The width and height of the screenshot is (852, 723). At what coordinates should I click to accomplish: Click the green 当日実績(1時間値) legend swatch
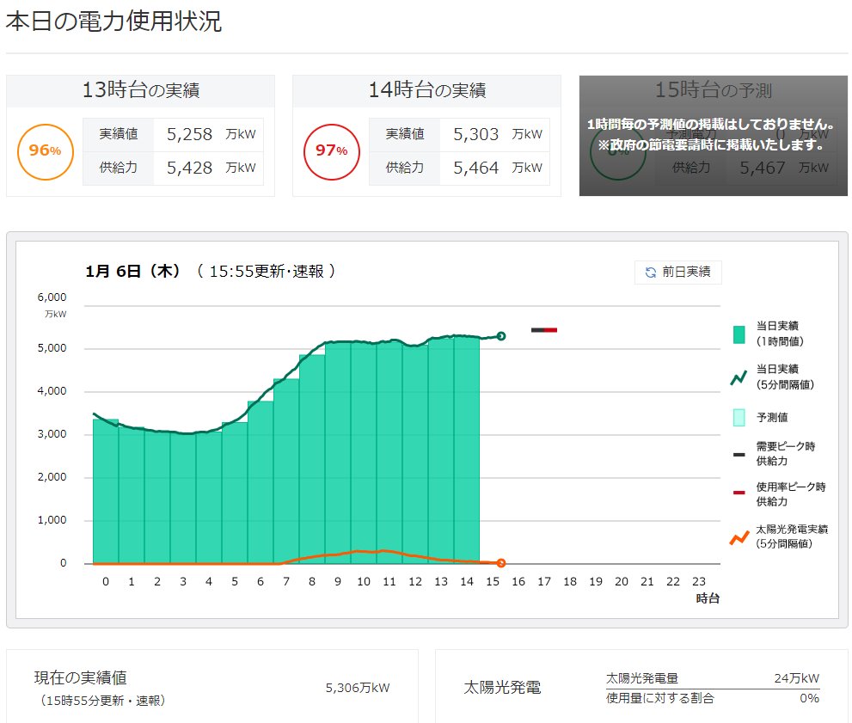[739, 334]
